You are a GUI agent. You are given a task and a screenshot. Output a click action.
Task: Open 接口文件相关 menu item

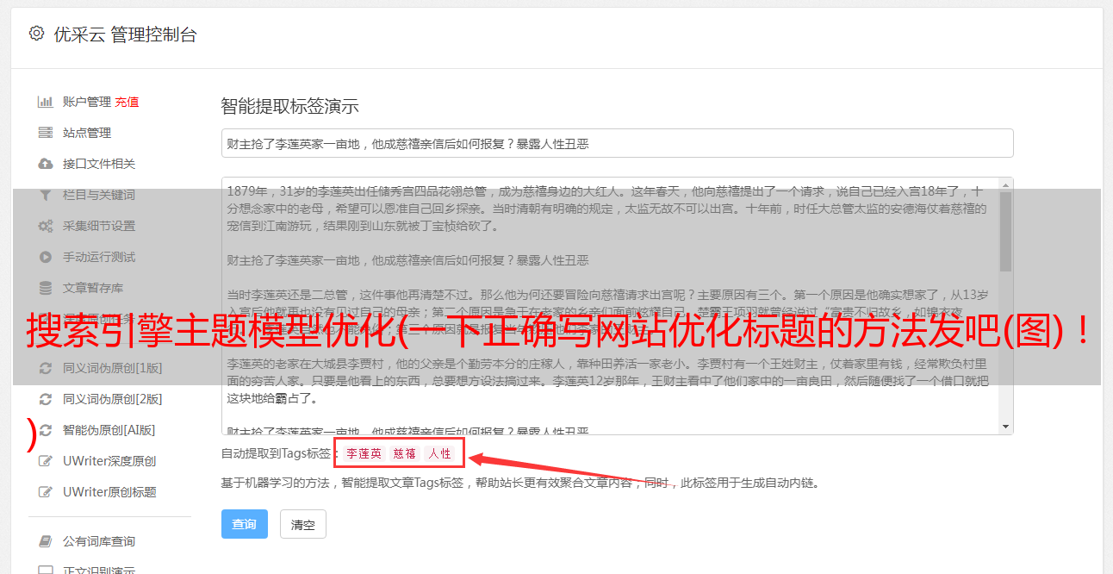point(98,164)
